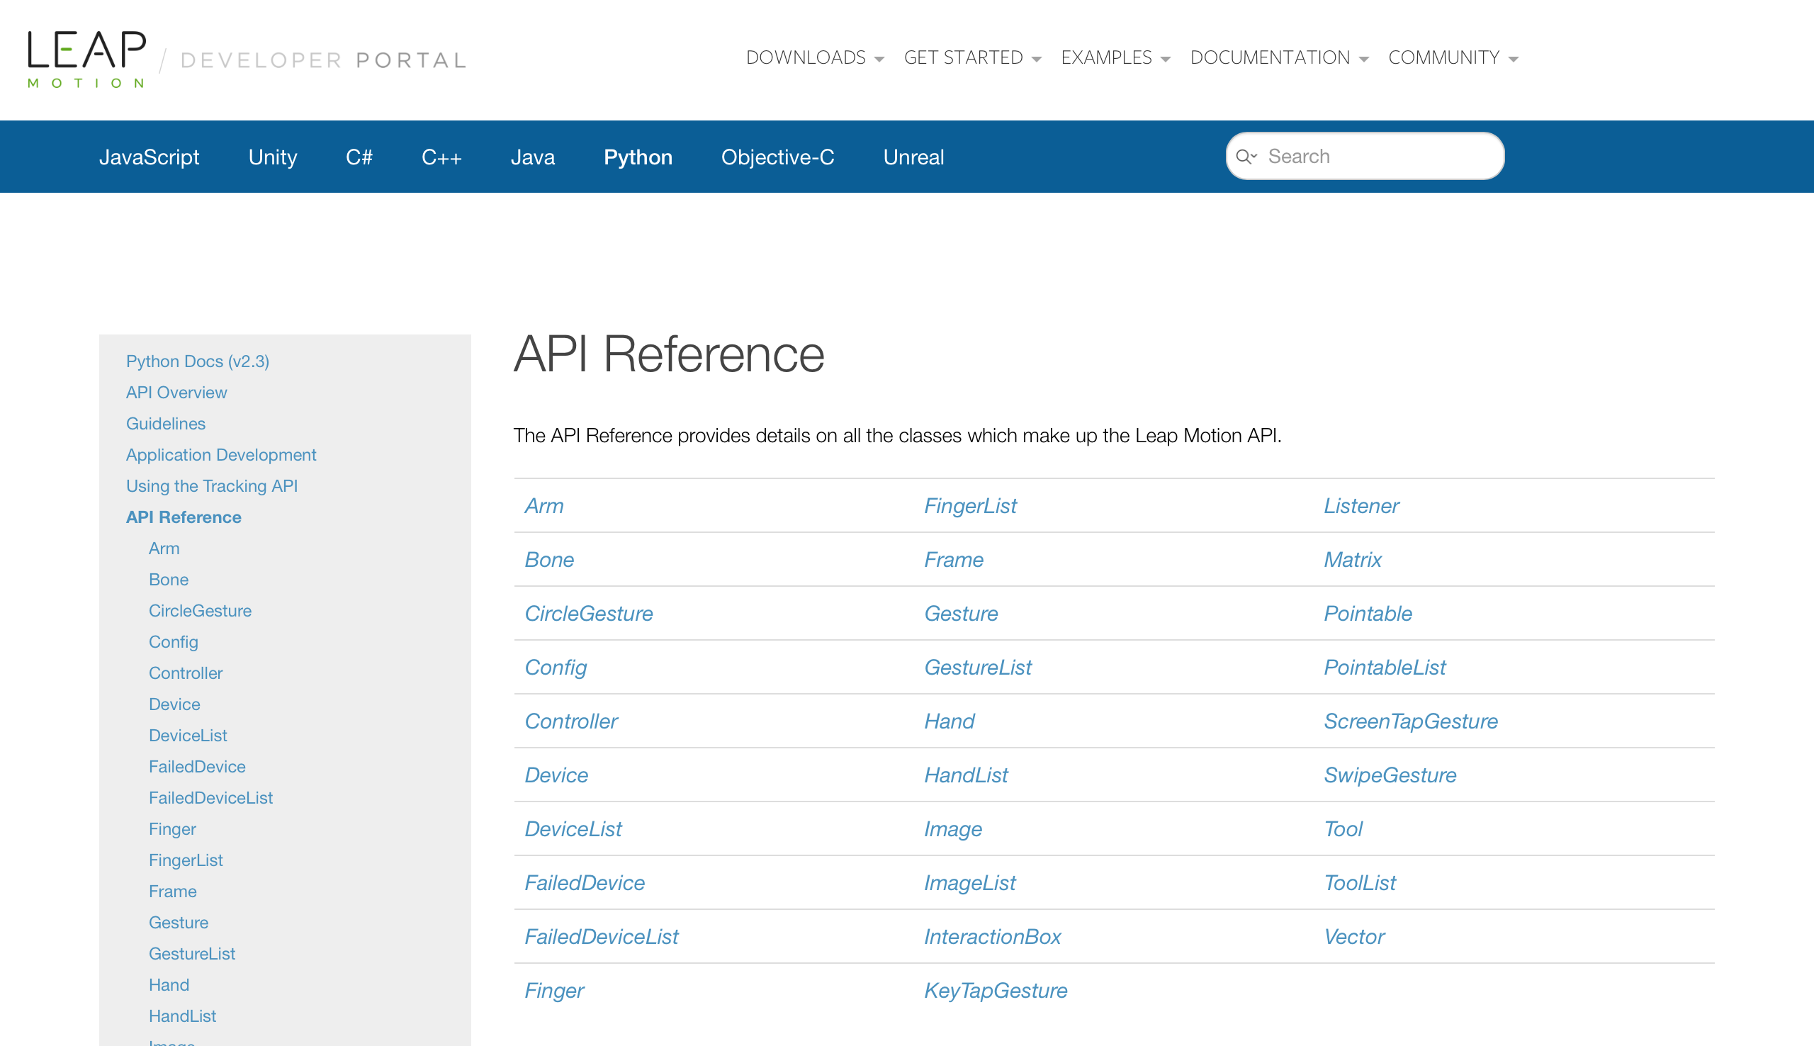Select the Unity language tab
This screenshot has width=1814, height=1046.
(x=272, y=157)
